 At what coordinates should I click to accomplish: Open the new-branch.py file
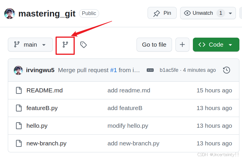[46, 143]
